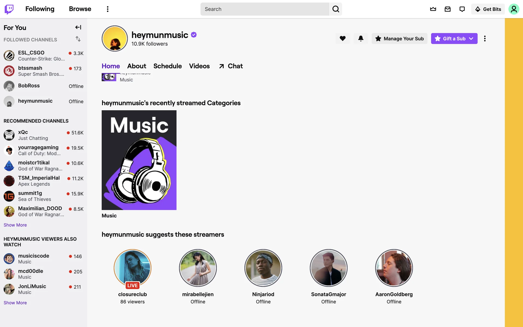Click into the Search field
This screenshot has height=327, width=523.
(x=265, y=9)
